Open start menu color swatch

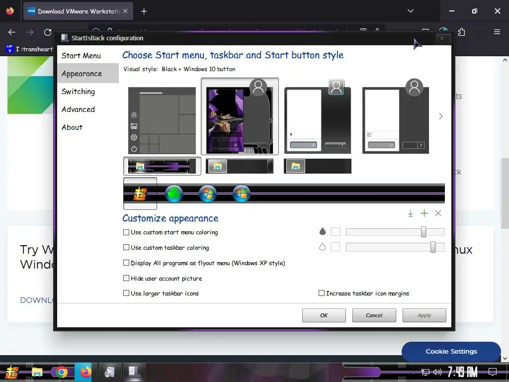click(336, 232)
